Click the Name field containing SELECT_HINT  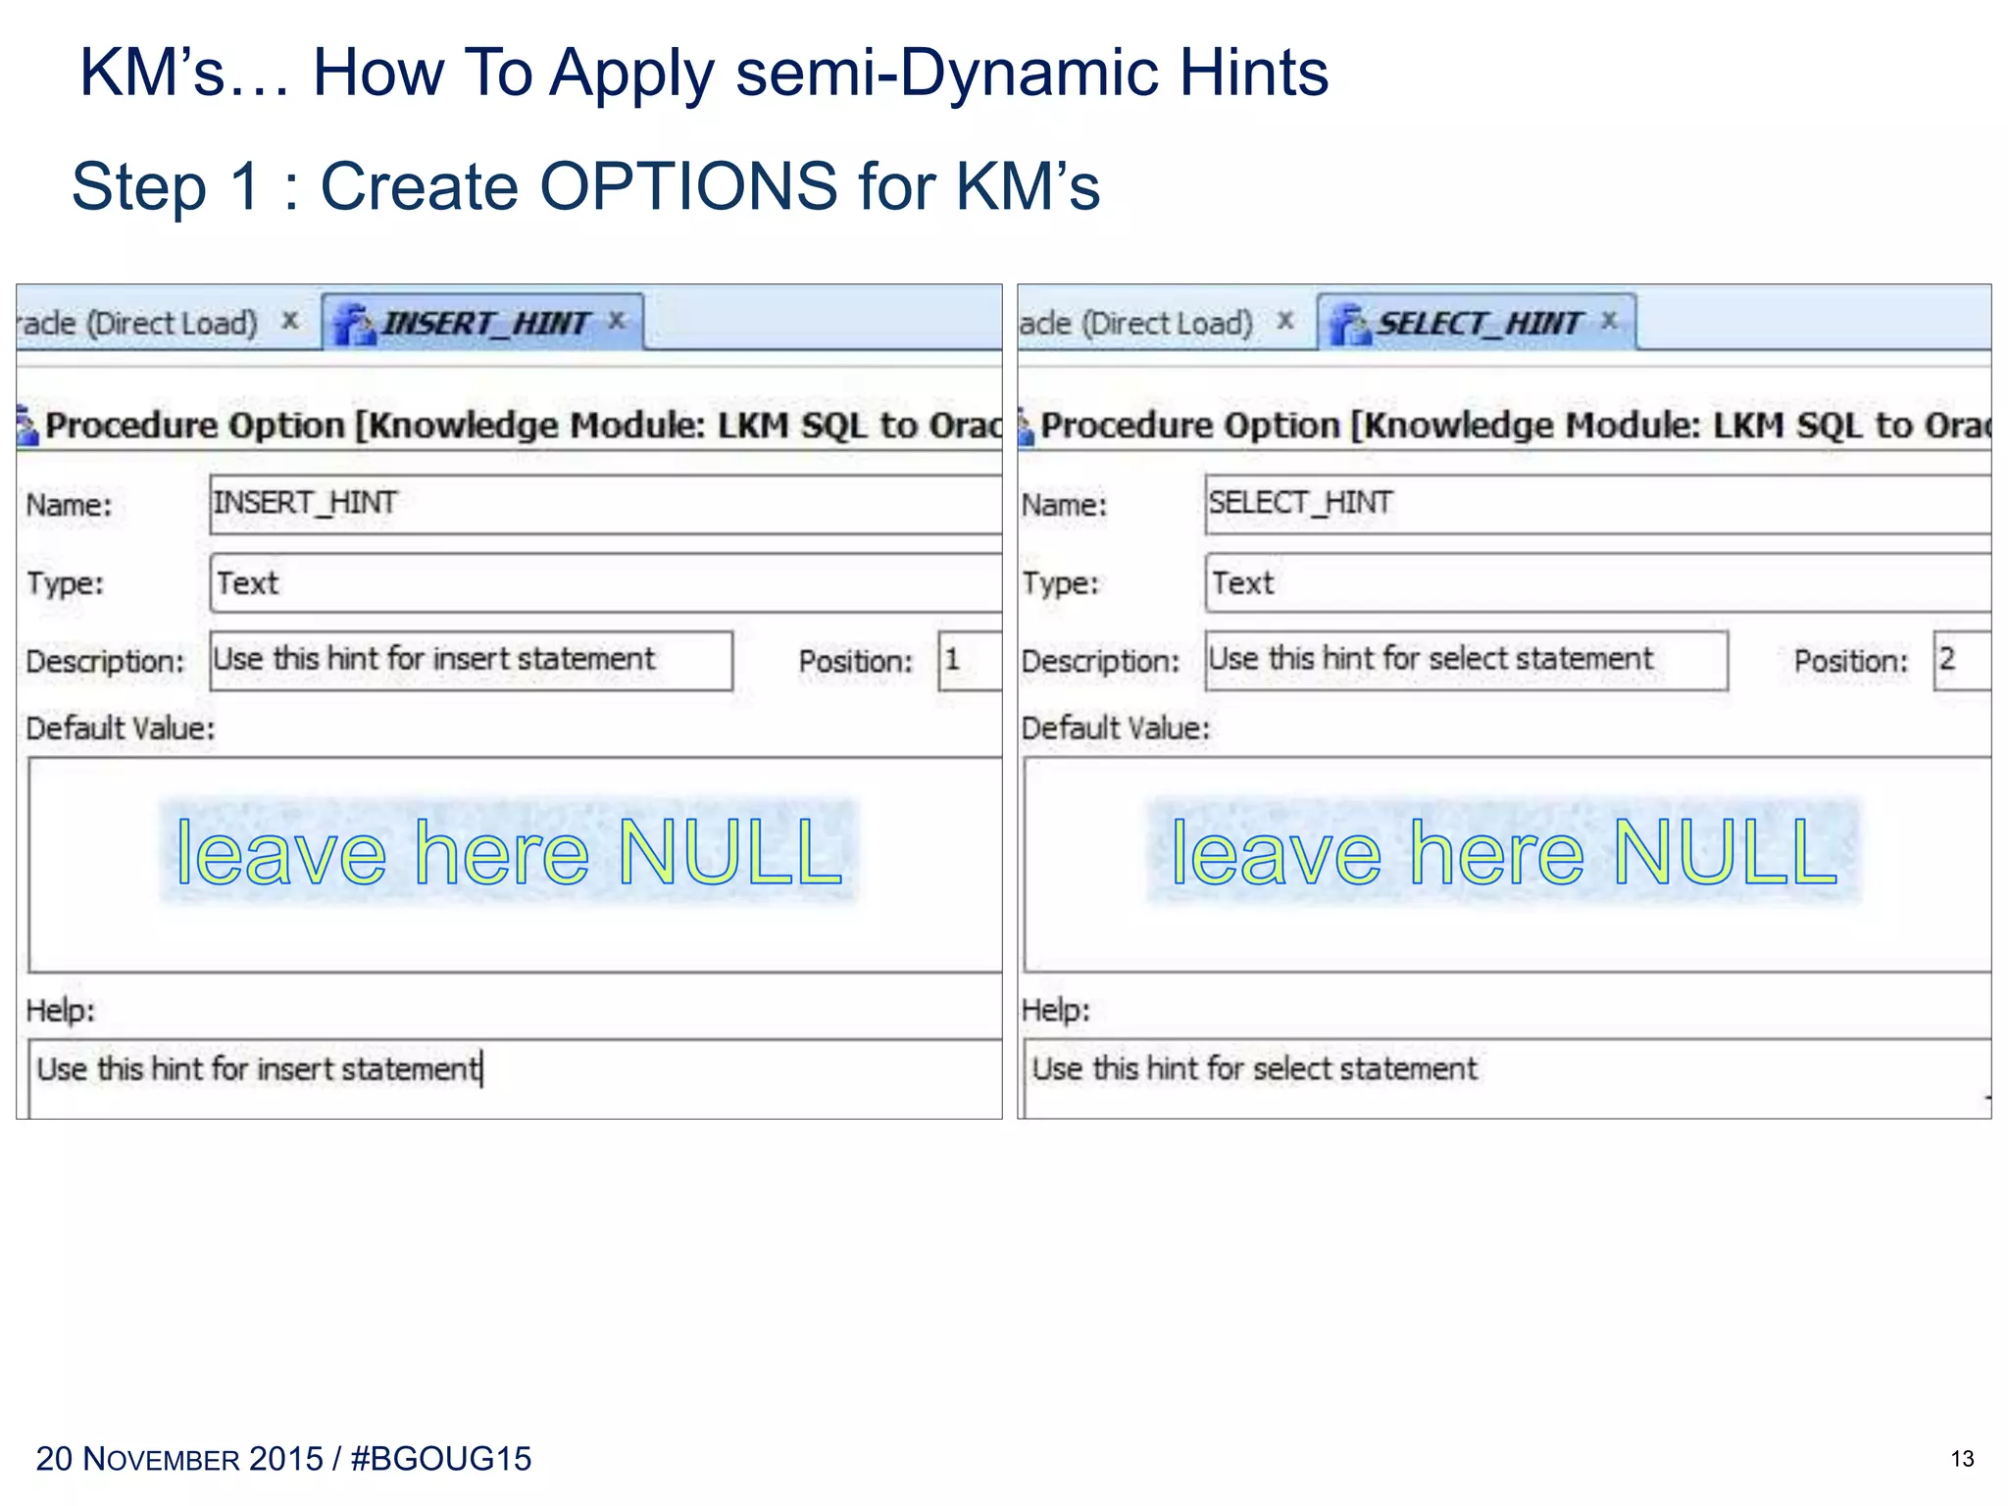click(1597, 504)
